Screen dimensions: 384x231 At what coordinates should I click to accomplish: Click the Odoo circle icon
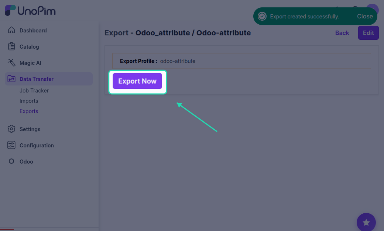click(x=11, y=161)
